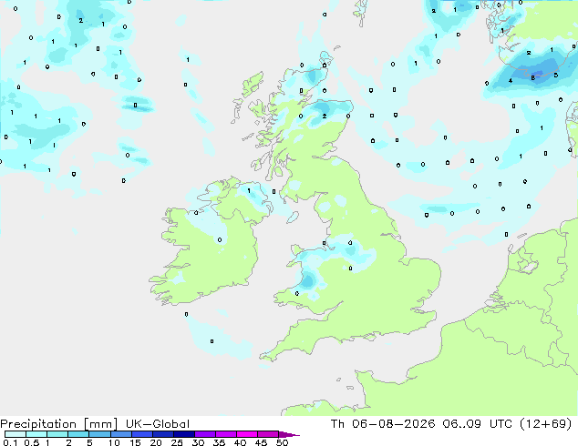Screen dimensions: 578x446
Task: Pick the 15–20 mm legend swatch
Action: click(x=142, y=434)
